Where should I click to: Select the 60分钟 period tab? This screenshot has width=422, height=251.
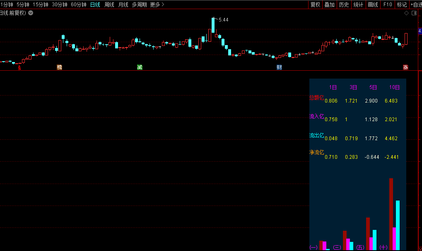pos(79,5)
